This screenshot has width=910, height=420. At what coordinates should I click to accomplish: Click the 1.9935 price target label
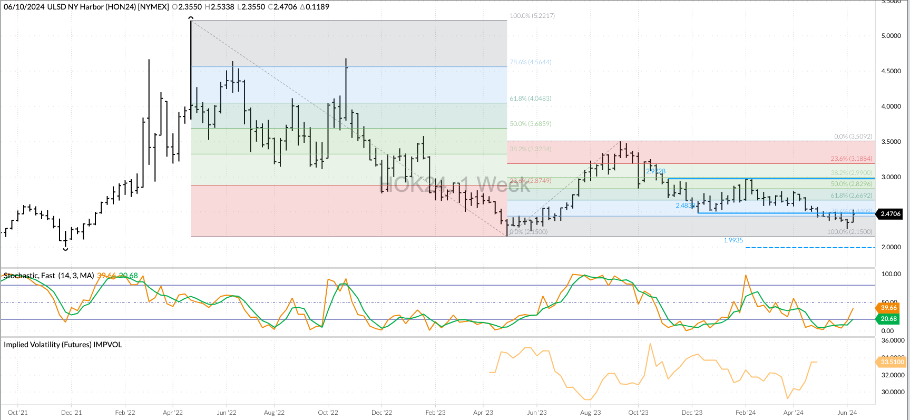pyautogui.click(x=733, y=240)
